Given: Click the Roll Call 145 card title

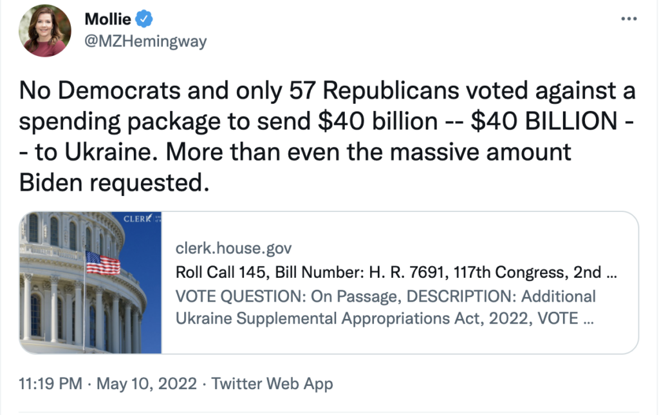Looking at the screenshot, I should (x=396, y=272).
